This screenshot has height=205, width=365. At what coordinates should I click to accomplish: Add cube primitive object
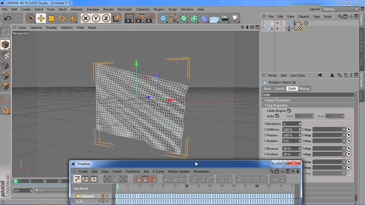(163, 19)
